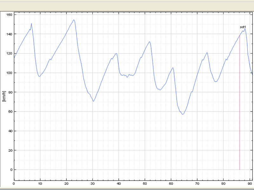Click the [km/h] axis label

pyautogui.click(x=4, y=96)
